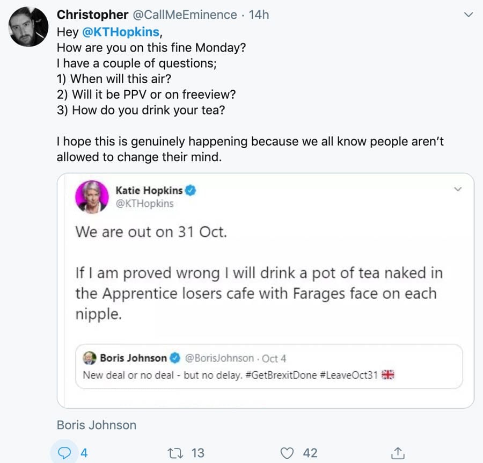This screenshot has width=483, height=463.
Task: Click the Union Jack flag emoji
Action: tap(388, 375)
